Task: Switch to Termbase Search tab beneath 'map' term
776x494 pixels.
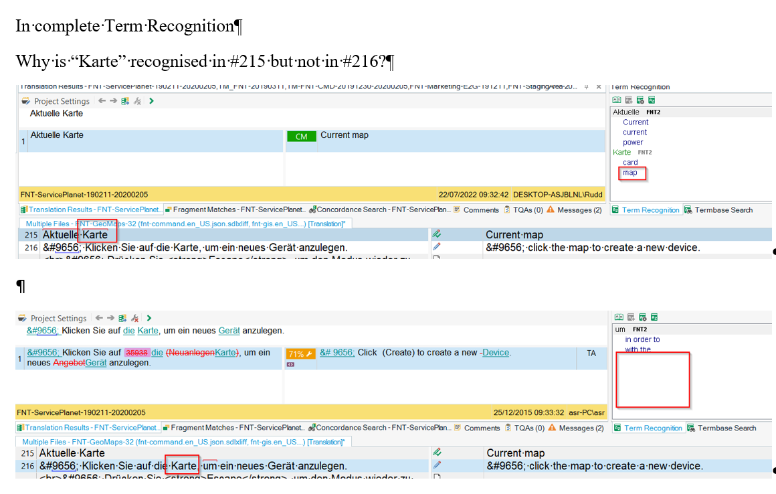Action: 718,210
